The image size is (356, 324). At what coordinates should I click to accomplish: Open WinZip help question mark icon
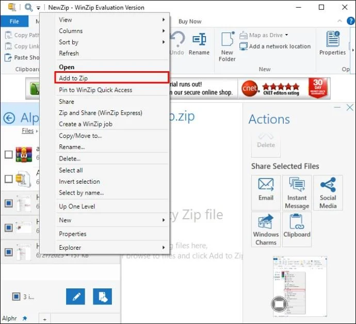click(351, 21)
